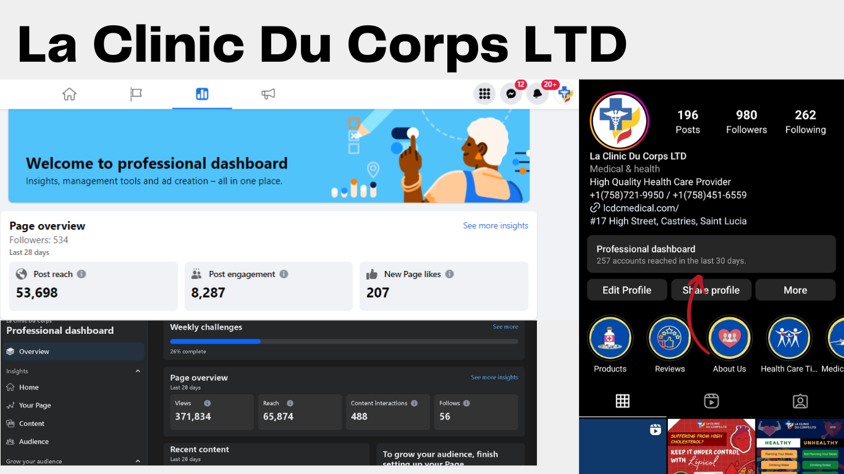This screenshot has width=844, height=474.
Task: Select Overview in the dashboard sidebar
Action: (x=73, y=352)
